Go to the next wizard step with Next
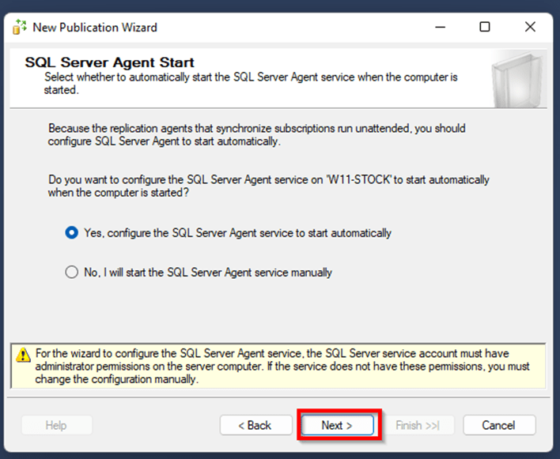This screenshot has width=560, height=459. 337,425
